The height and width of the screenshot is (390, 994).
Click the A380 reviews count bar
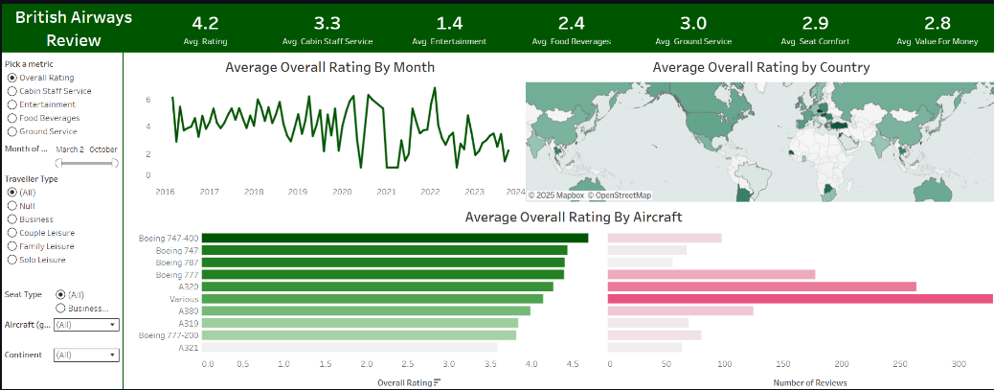(680, 310)
